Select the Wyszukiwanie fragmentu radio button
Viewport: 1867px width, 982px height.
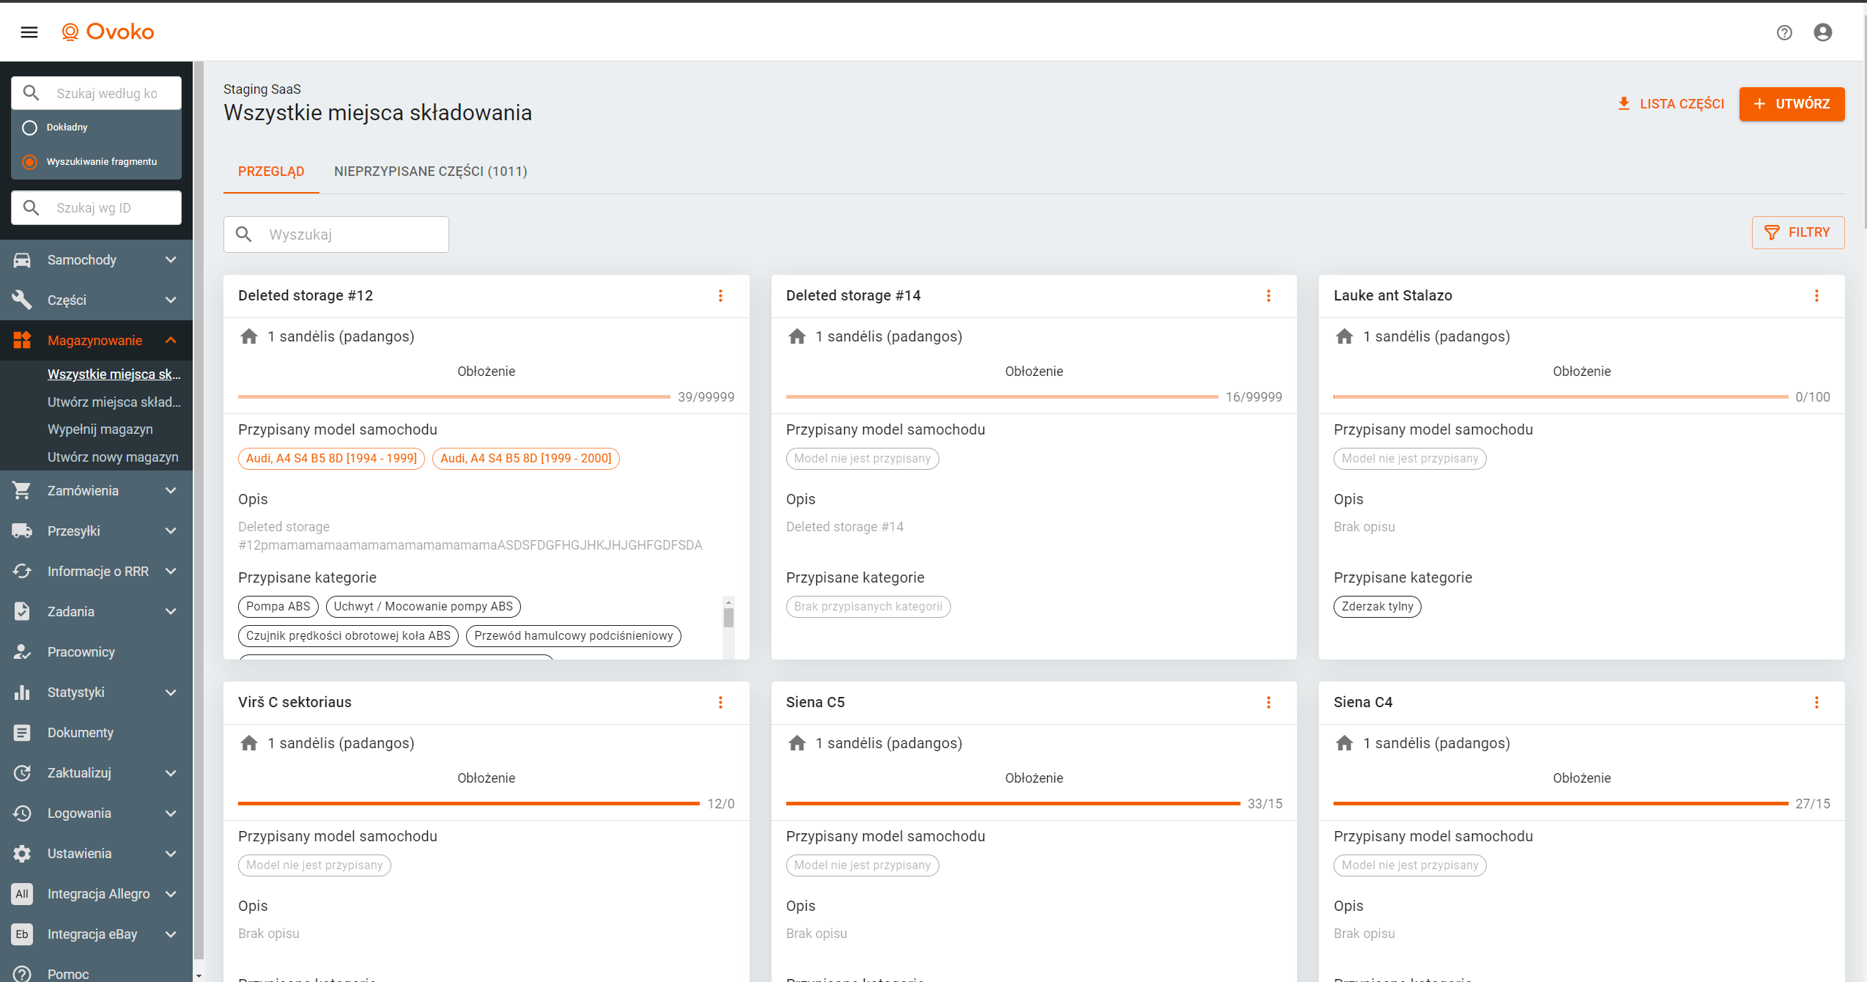(x=29, y=162)
